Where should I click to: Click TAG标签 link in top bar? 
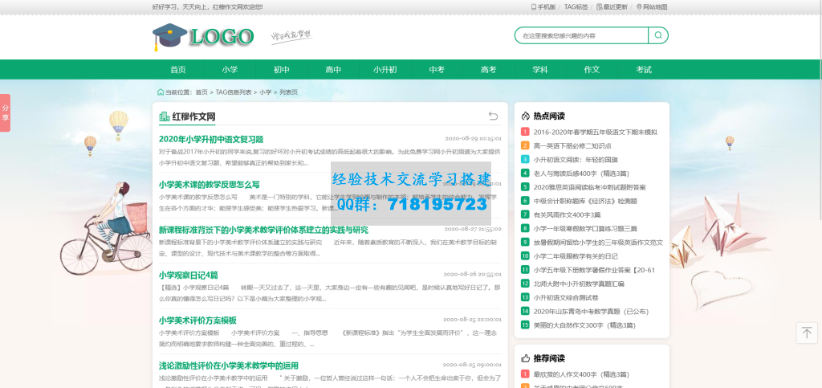[576, 6]
